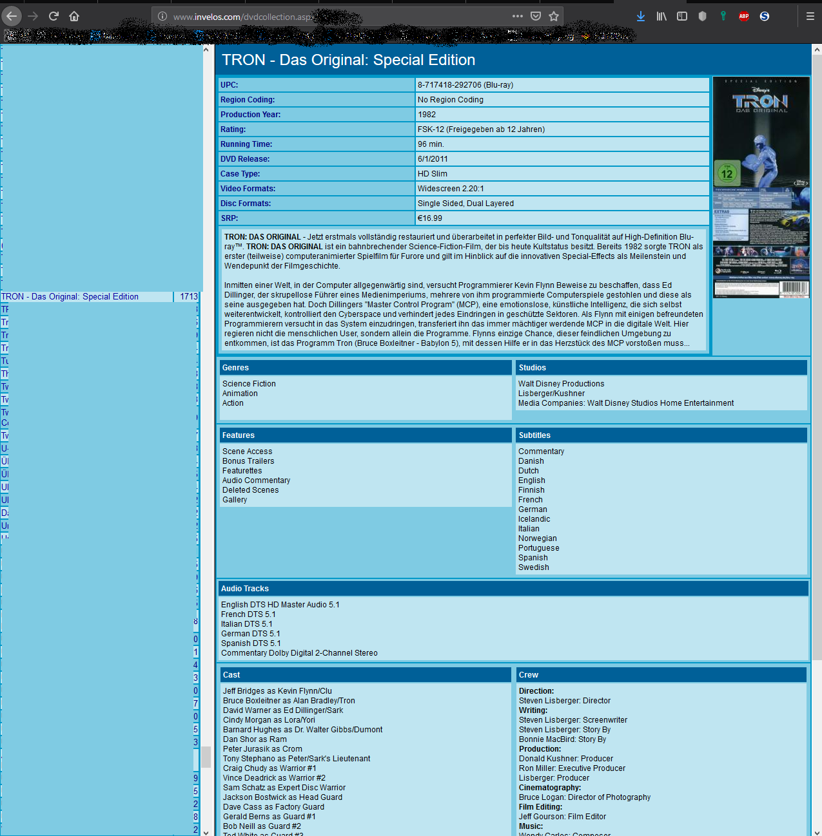Click the detail pane scrollbar thumb
The height and width of the screenshot is (836, 822).
pyautogui.click(x=817, y=357)
